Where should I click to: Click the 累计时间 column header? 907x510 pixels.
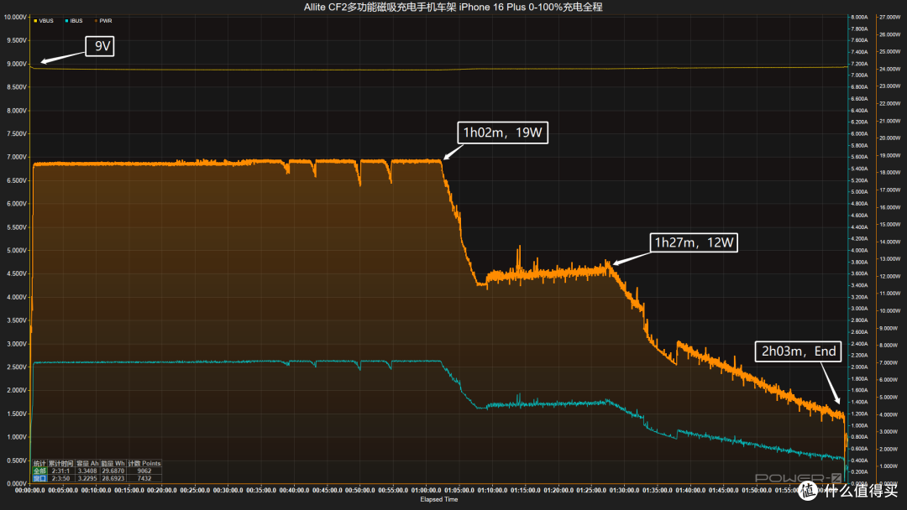pos(60,463)
